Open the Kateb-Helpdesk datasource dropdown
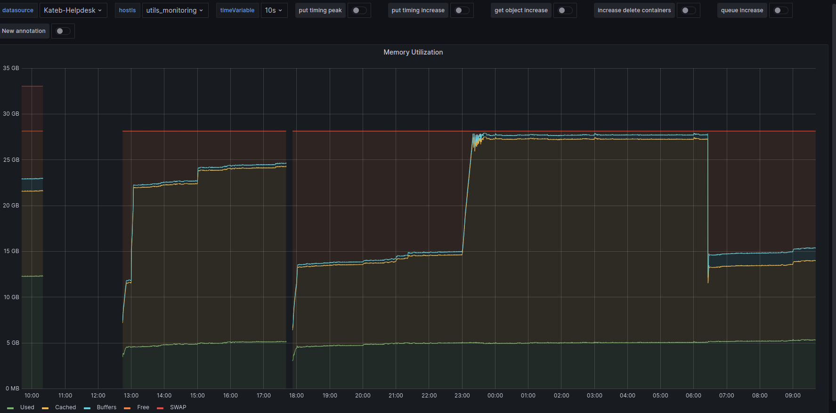836x413 pixels. 73,10
